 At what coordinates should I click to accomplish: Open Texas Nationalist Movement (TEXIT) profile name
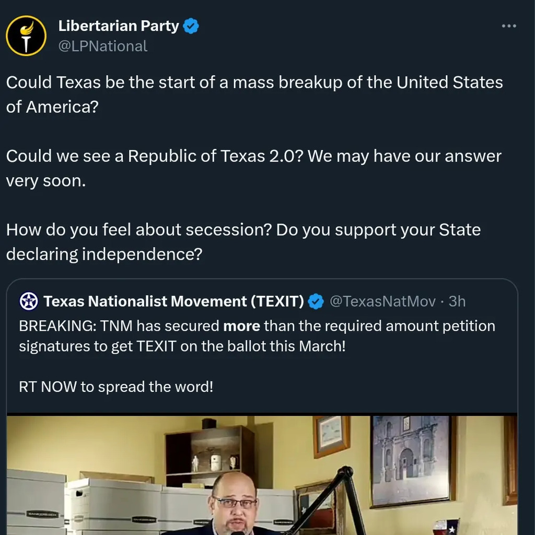pos(173,301)
